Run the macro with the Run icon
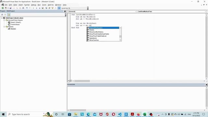This screenshot has height=117, width=208. 33,8
